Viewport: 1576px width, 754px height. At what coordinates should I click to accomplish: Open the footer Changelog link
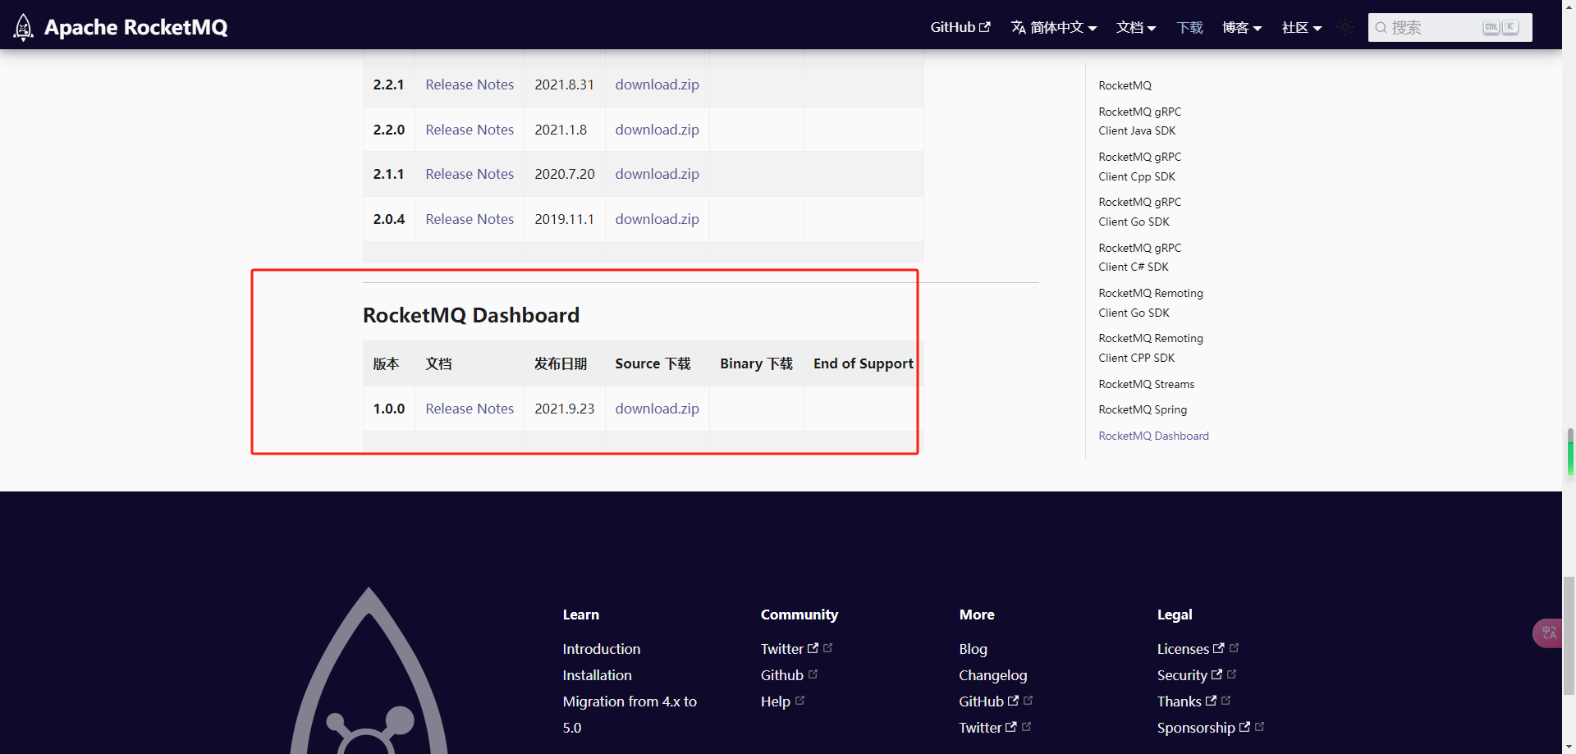coord(993,675)
